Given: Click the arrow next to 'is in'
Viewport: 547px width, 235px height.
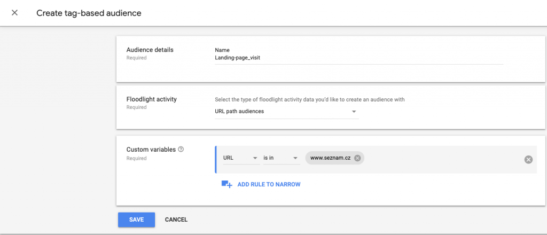Looking at the screenshot, I should pos(295,158).
